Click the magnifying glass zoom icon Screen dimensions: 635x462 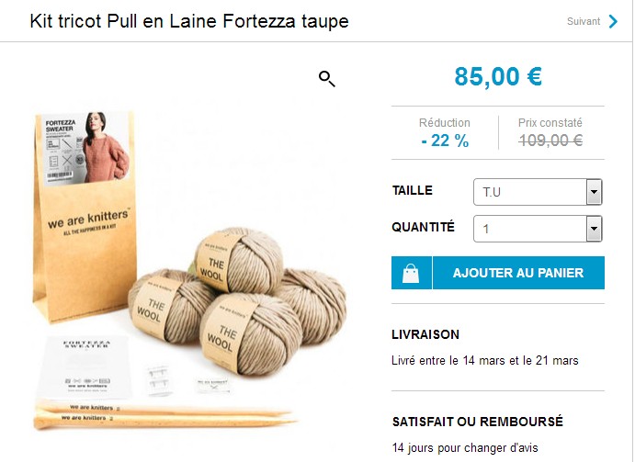point(327,79)
